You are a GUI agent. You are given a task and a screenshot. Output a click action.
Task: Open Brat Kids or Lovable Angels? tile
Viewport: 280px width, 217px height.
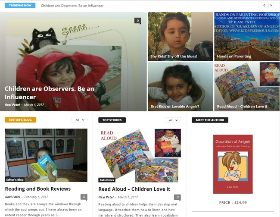180,87
